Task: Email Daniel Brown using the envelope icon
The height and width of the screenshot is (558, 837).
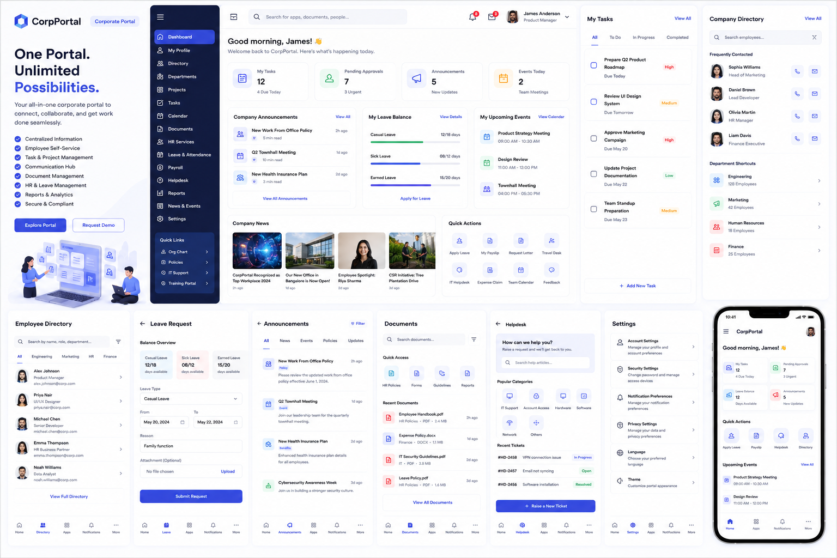Action: [815, 94]
